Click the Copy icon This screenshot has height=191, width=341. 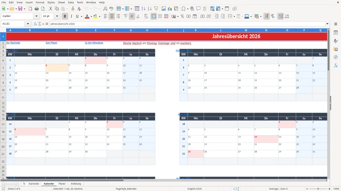tap(57, 9)
